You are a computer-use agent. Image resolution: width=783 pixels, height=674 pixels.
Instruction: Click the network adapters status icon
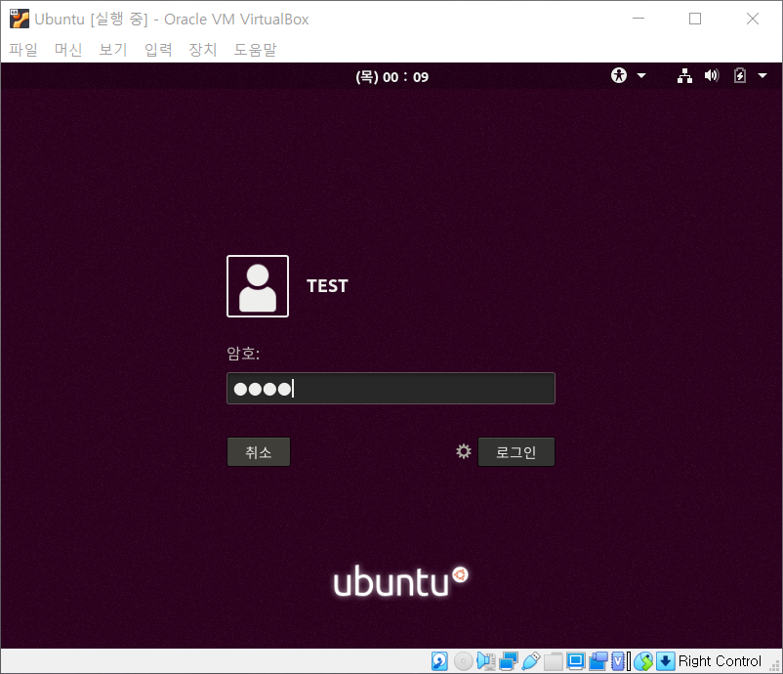pyautogui.click(x=509, y=661)
